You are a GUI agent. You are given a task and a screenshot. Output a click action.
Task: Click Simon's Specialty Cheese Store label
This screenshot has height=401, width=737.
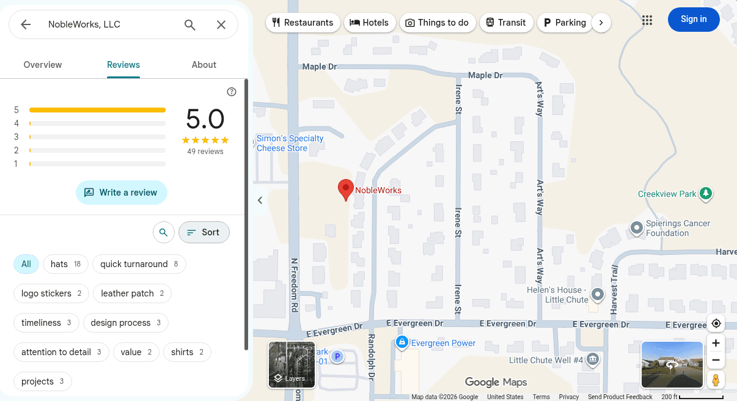[x=290, y=143]
